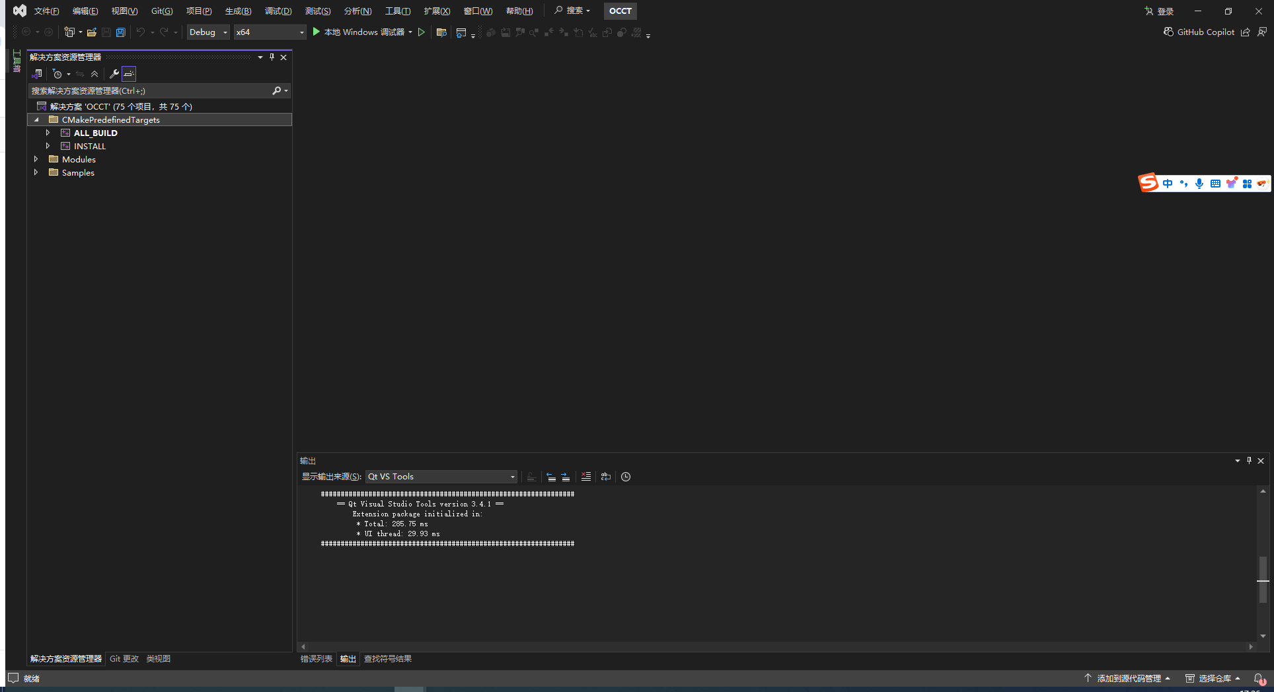Image resolution: width=1274 pixels, height=692 pixels.
Task: Click the Open File folder icon
Action: [92, 32]
